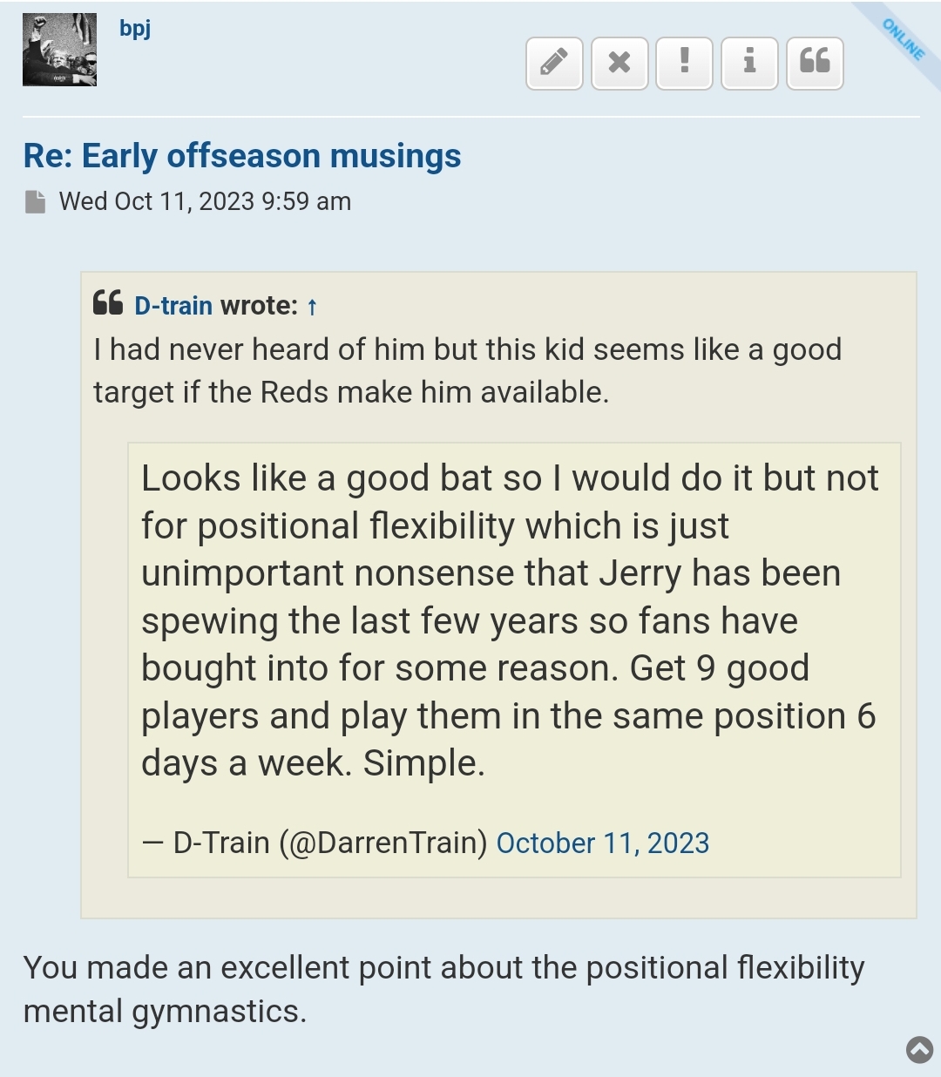Click the ONLINE status ribbon
Screen dimensions: 941x1077
pos(904,39)
